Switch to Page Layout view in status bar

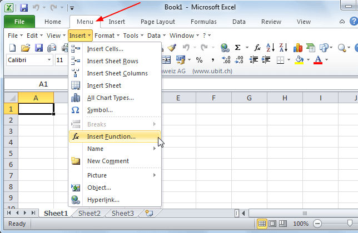point(272,224)
